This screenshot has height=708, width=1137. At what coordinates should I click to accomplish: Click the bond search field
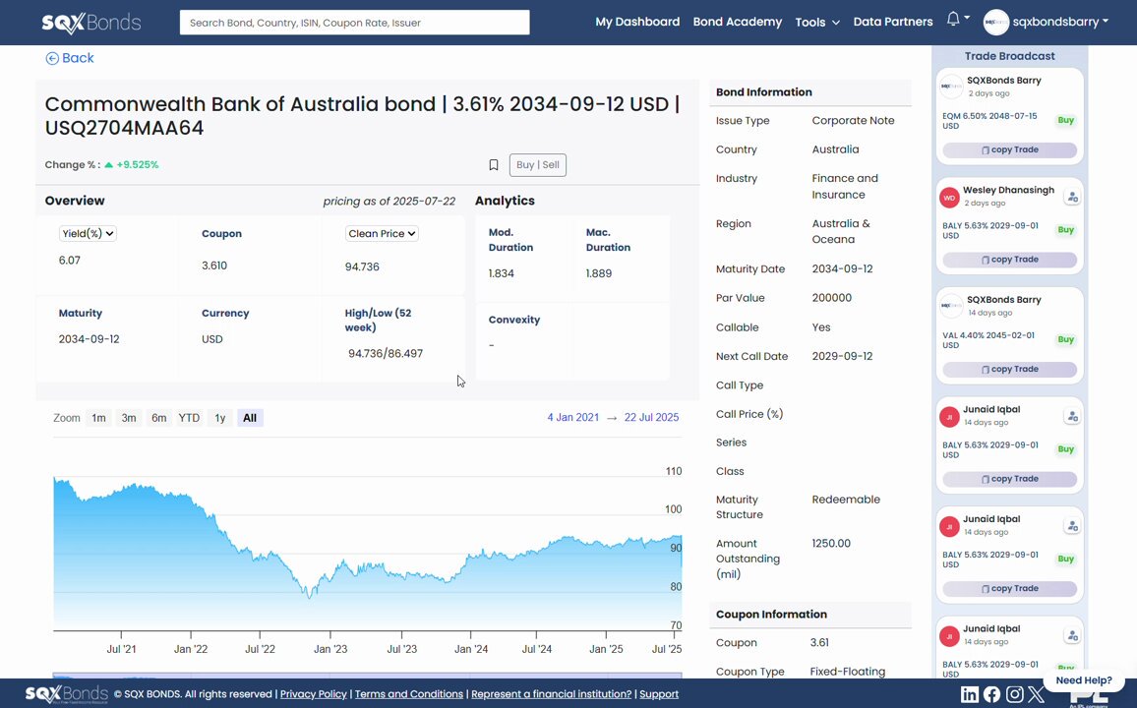[355, 23]
